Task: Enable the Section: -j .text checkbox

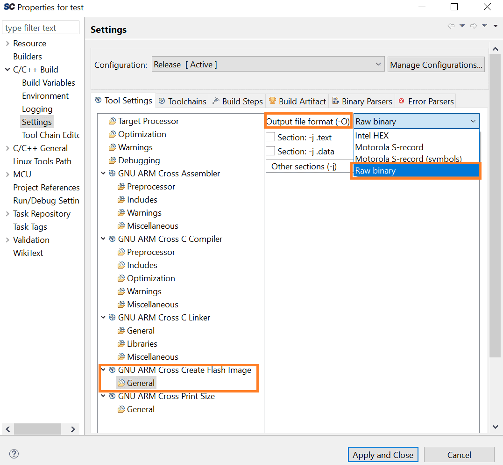Action: [270, 137]
